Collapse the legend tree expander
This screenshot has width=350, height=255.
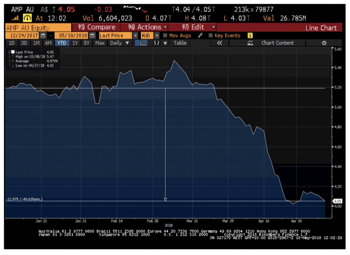click(9, 52)
